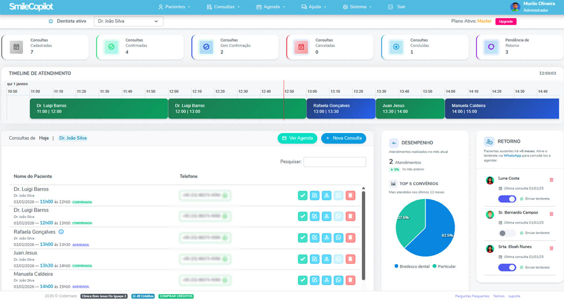Click the Pesquisar search field
Image resolution: width=564 pixels, height=300 pixels.
[335, 162]
